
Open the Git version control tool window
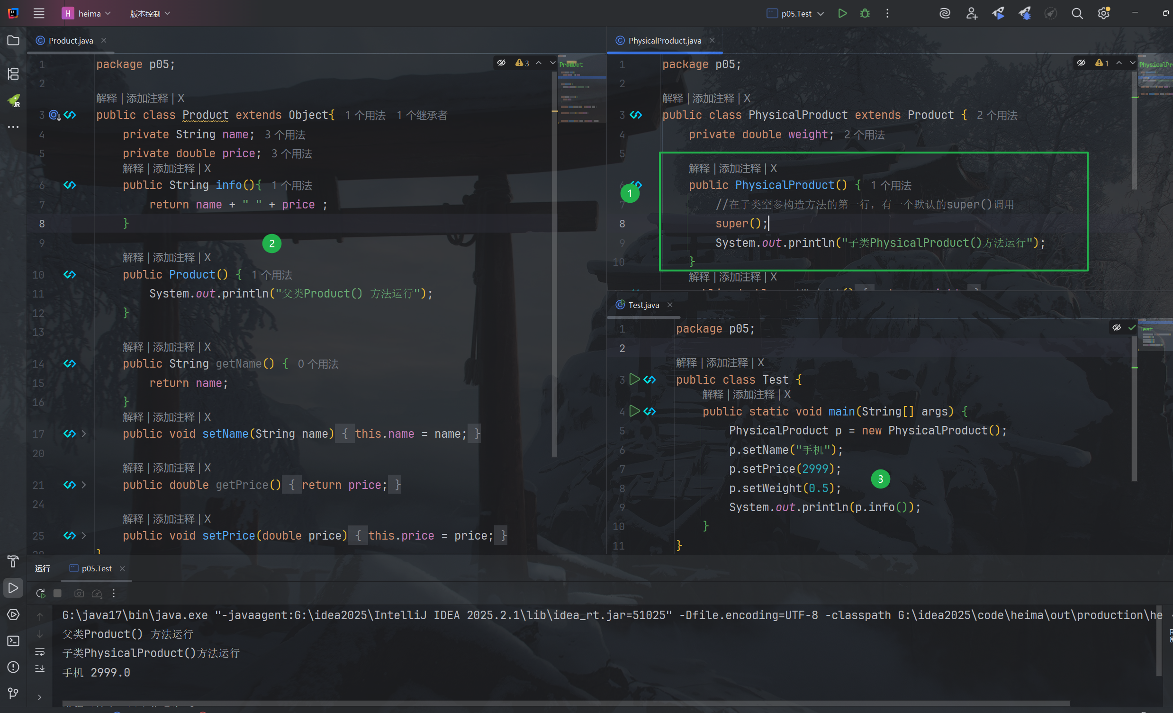13,694
